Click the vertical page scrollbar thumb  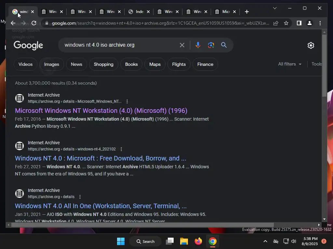coord(324,65)
